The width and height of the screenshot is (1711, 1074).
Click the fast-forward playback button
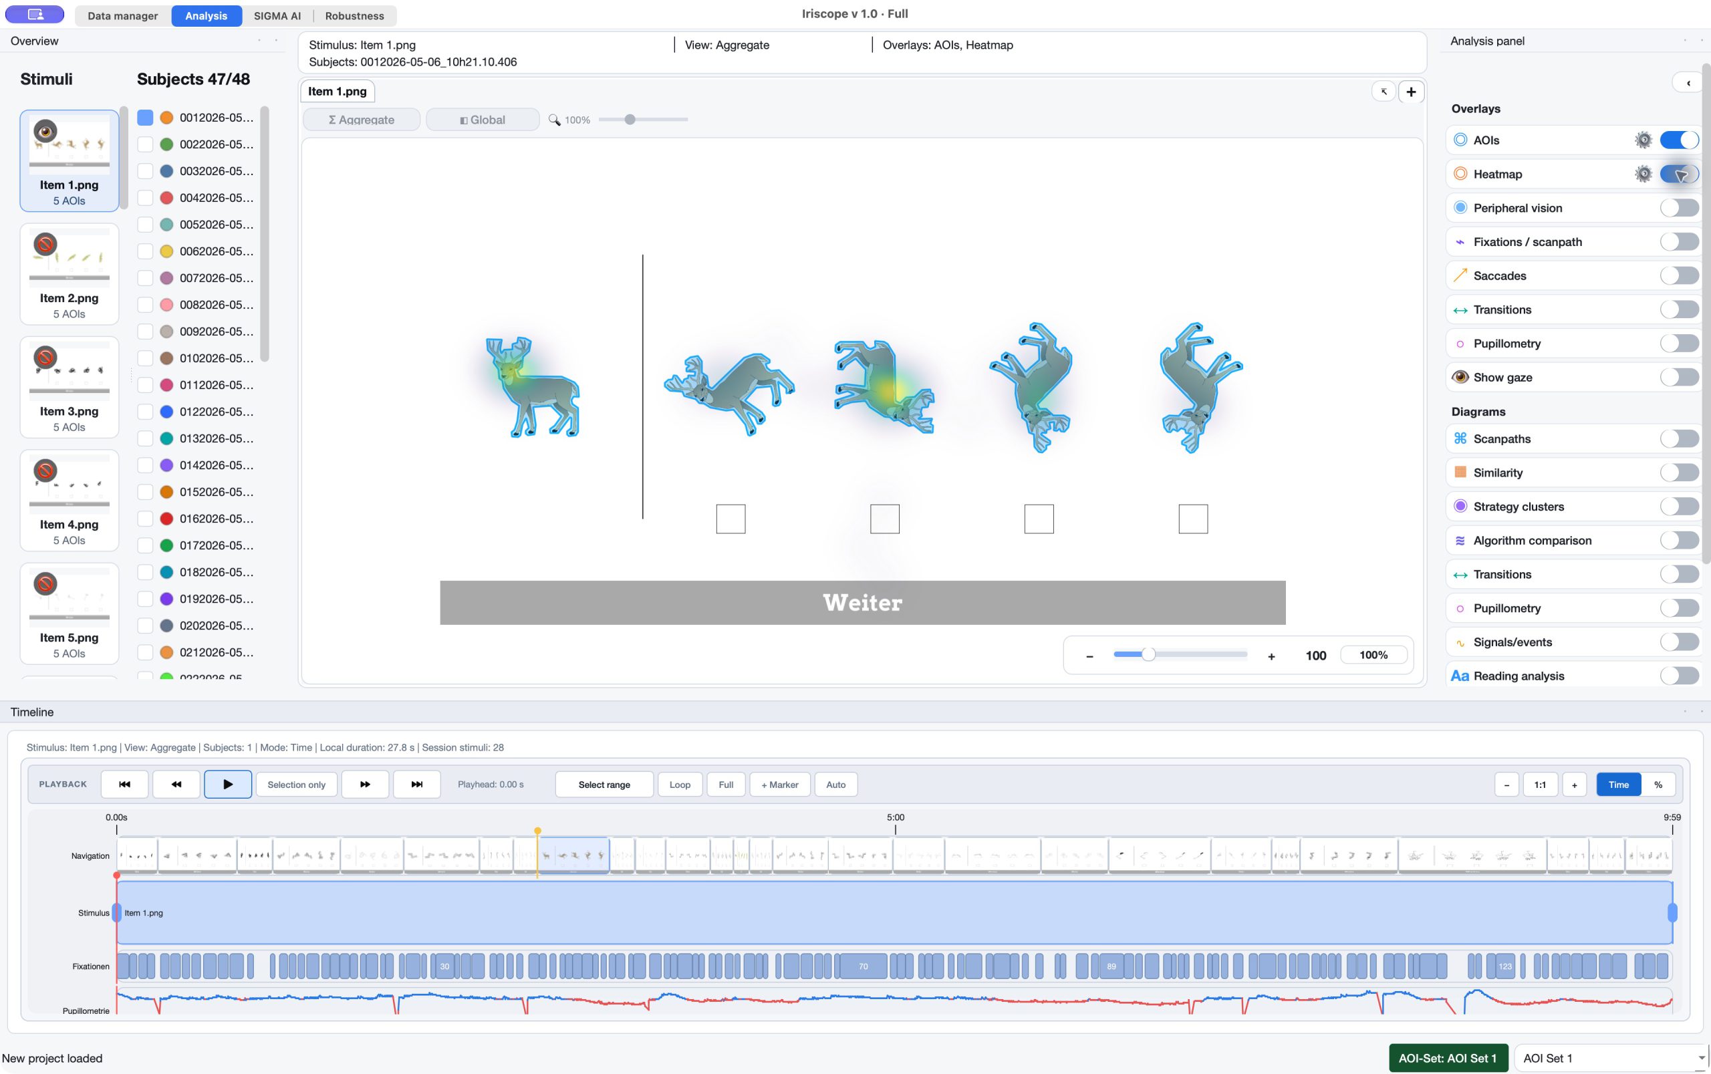click(x=365, y=784)
